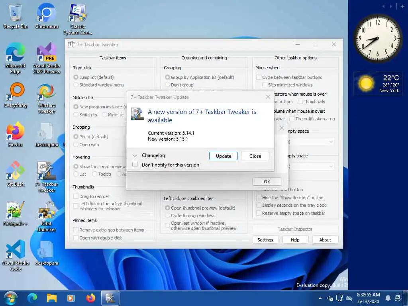The width and height of the screenshot is (408, 306).
Task: Open the Everything search shortcut
Action: click(x=16, y=96)
